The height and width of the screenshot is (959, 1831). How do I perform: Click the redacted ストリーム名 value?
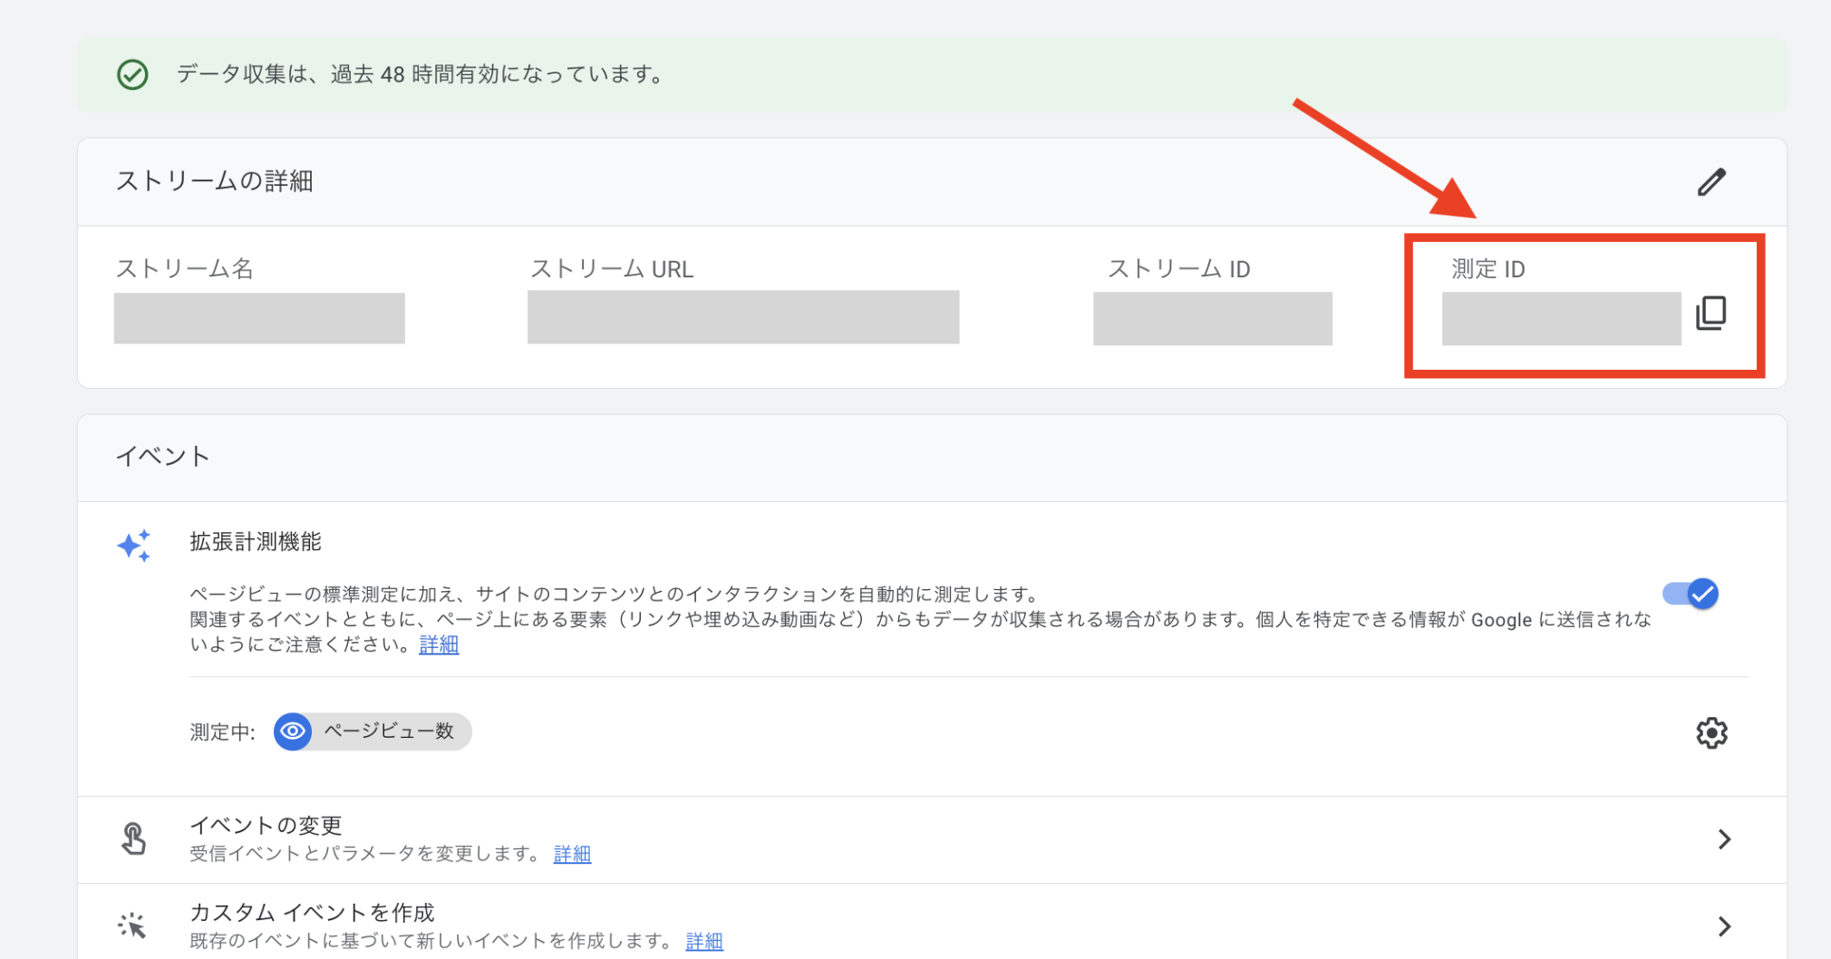(x=259, y=318)
